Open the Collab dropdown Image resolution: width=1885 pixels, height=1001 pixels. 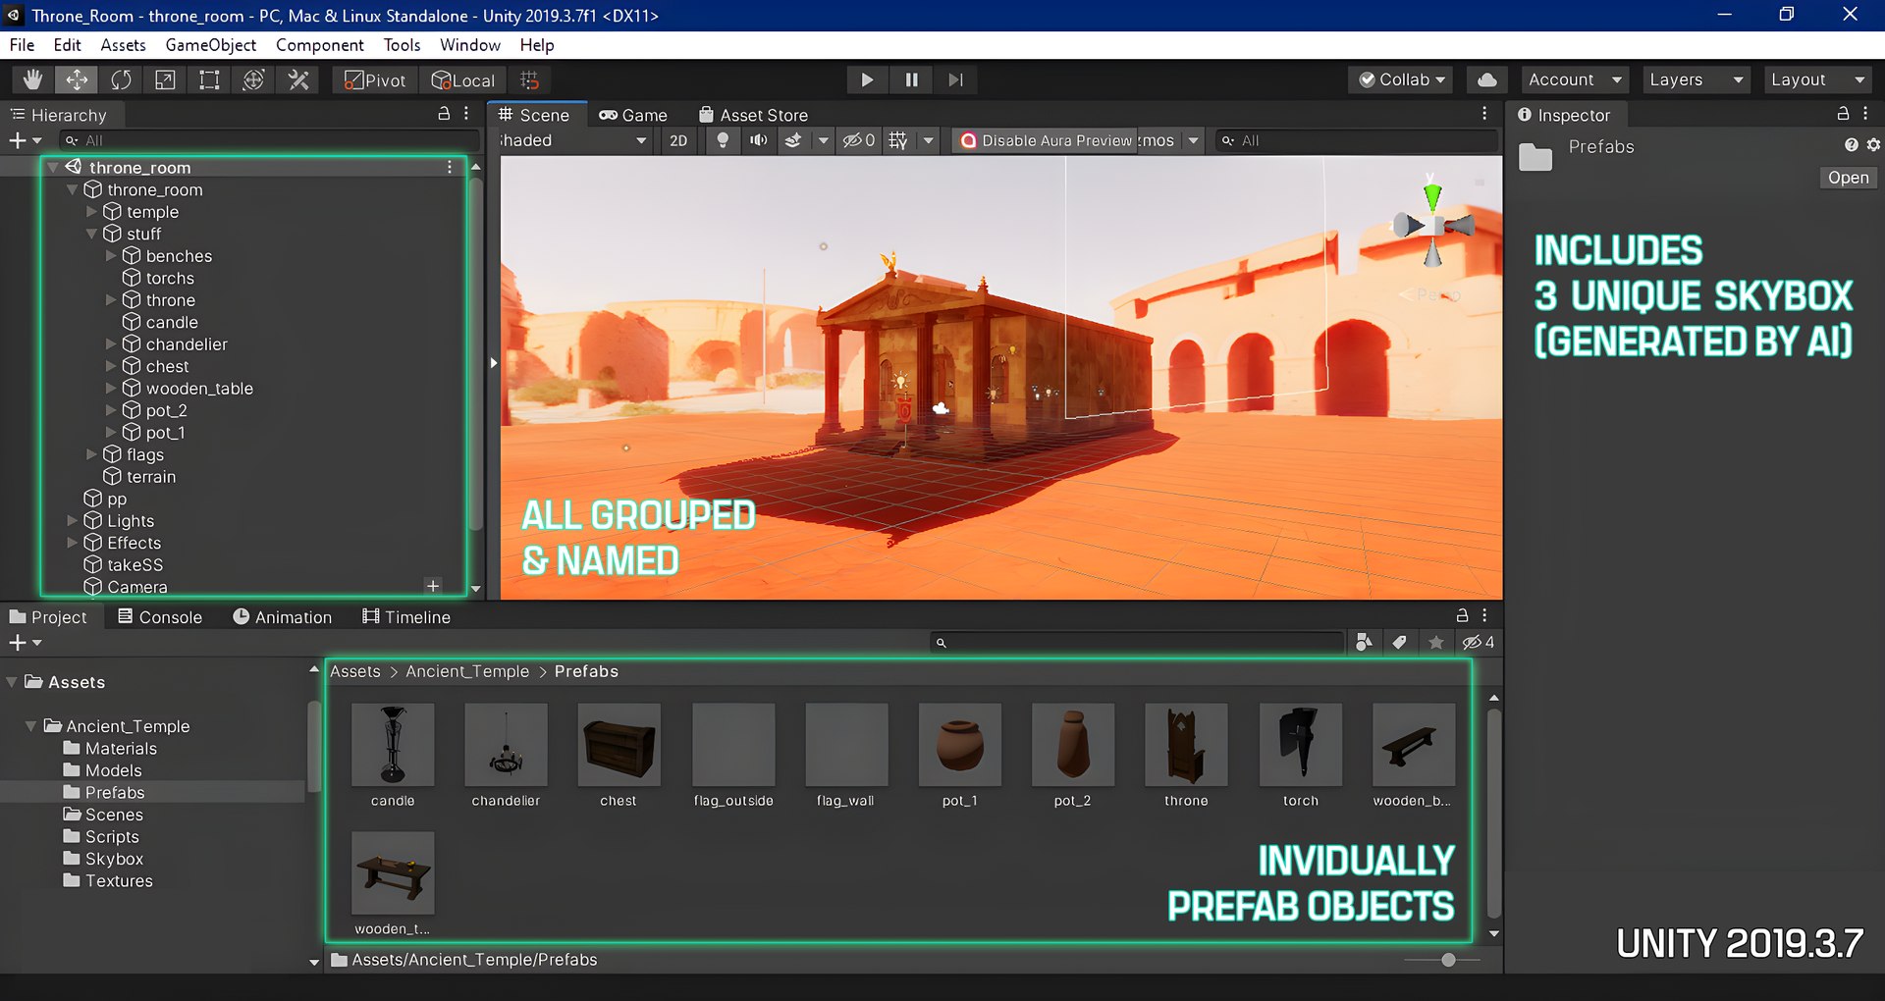coord(1402,79)
